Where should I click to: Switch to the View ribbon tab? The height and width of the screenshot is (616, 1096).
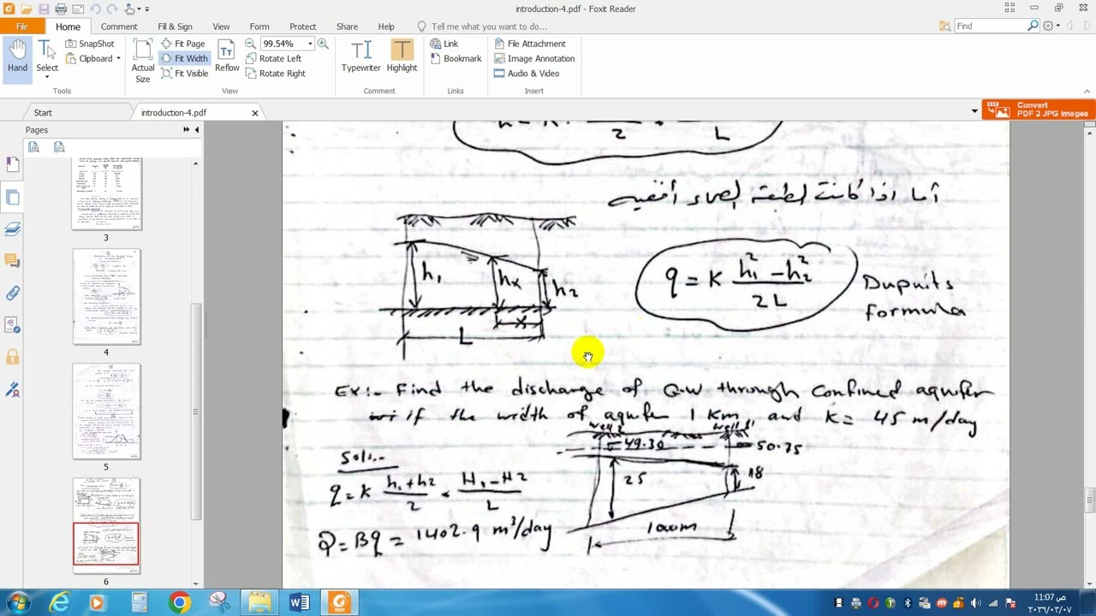coord(221,27)
